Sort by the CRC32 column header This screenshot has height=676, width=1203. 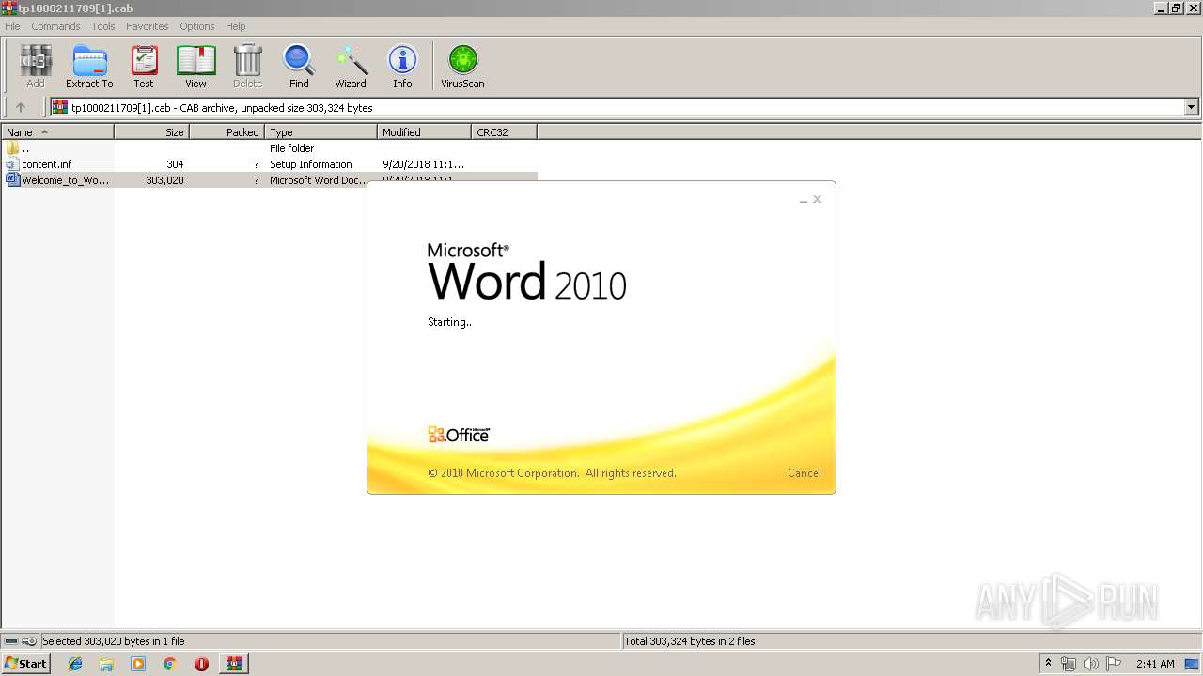point(504,132)
